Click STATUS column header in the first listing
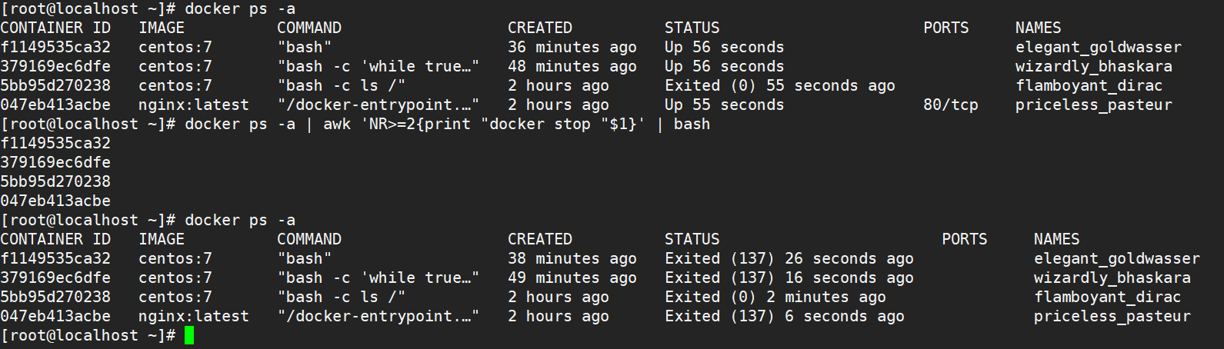Viewport: 1224px width, 349px height. tap(692, 28)
